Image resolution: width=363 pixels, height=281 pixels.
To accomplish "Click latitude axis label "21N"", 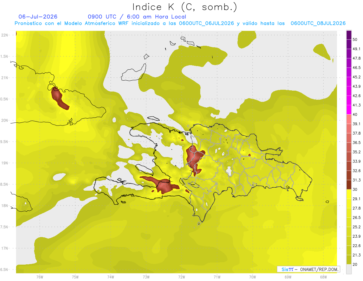I will [x=4, y=78].
